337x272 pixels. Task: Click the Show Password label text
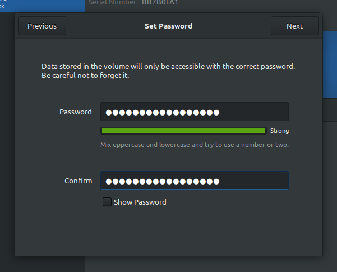pos(140,202)
